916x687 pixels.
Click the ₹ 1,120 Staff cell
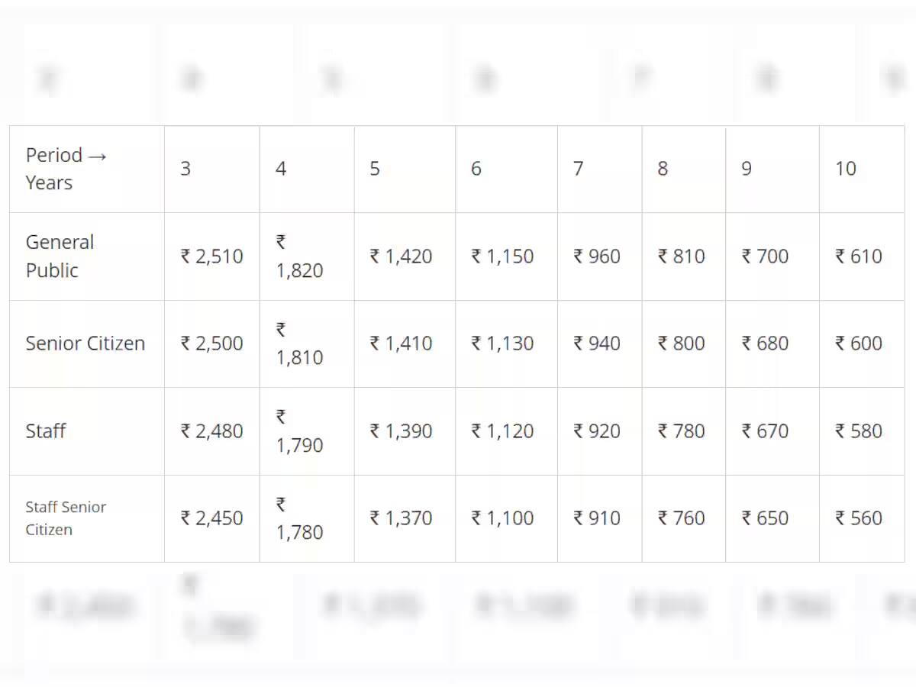[x=503, y=431]
